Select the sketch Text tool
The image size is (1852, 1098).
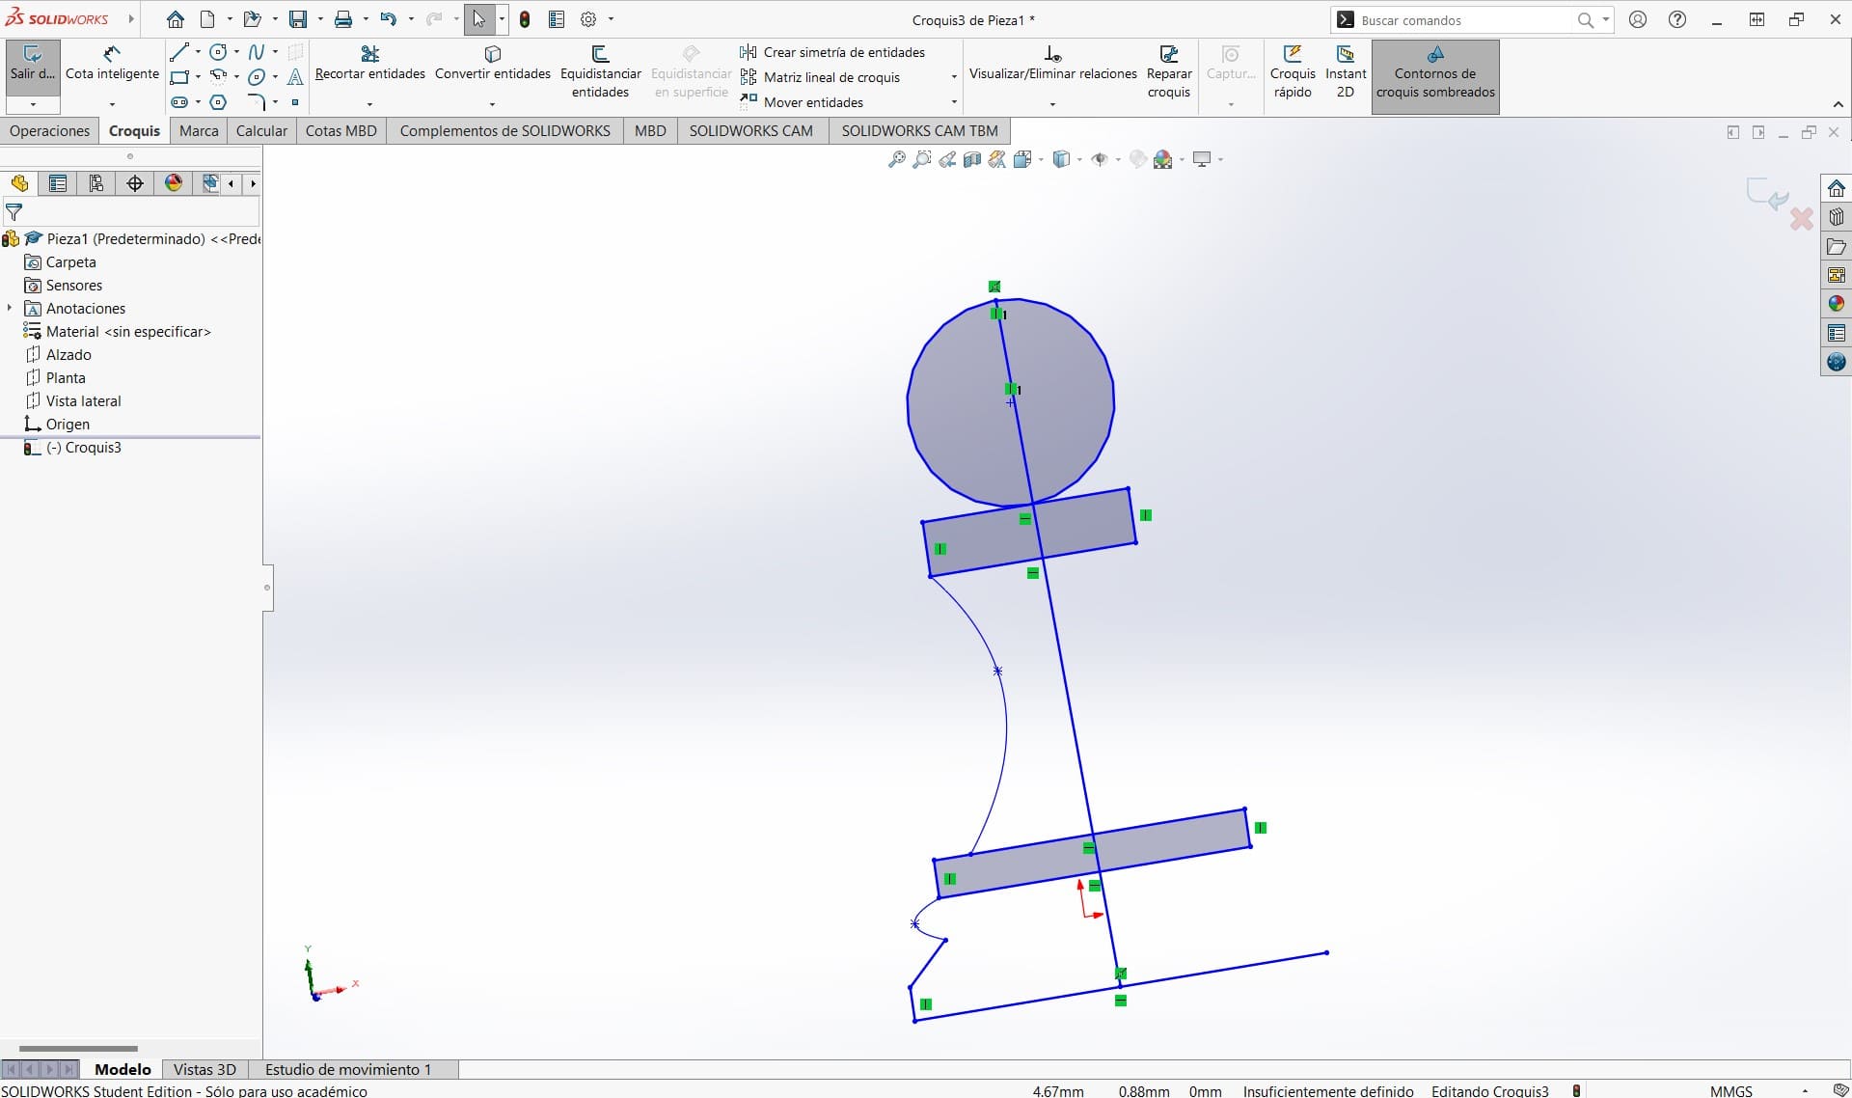click(295, 77)
